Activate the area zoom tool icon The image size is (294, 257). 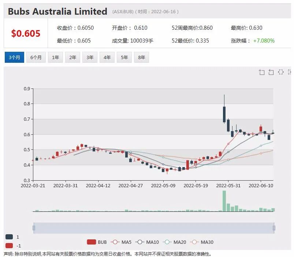[261, 72]
